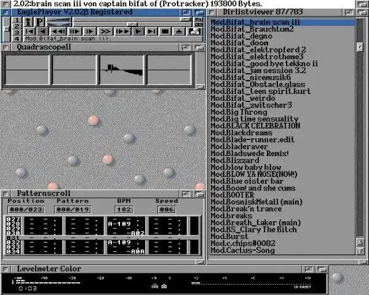Toggle voice channel 4
The height and width of the screenshot is (295, 369).
(x=17, y=38)
